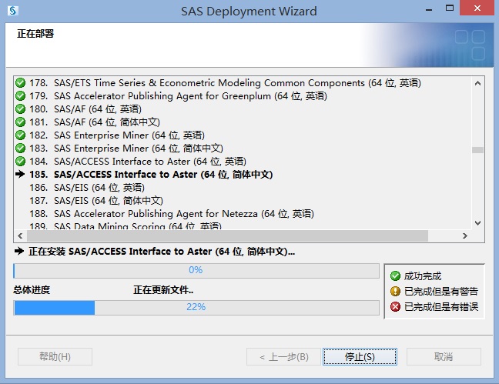Click the 正在更新文件.. status text

pos(163,290)
